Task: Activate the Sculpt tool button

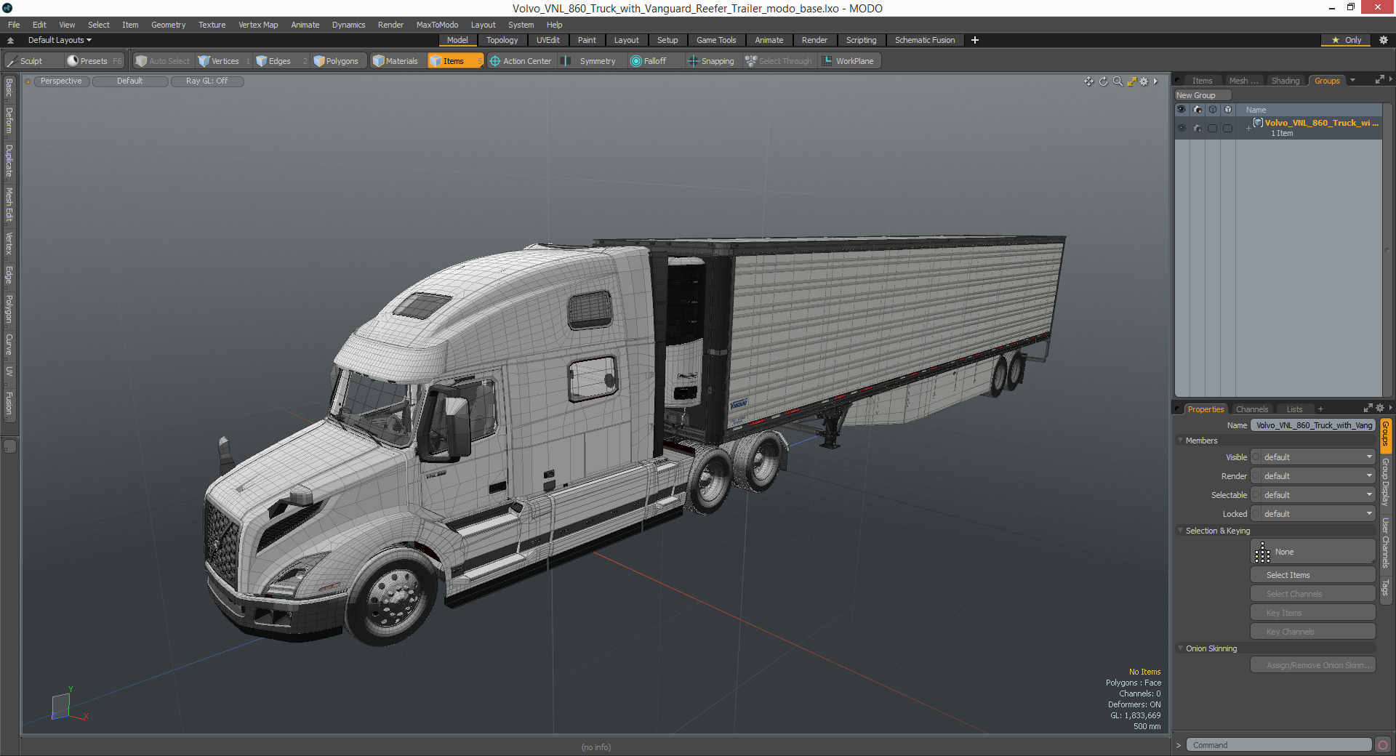Action: [x=32, y=61]
